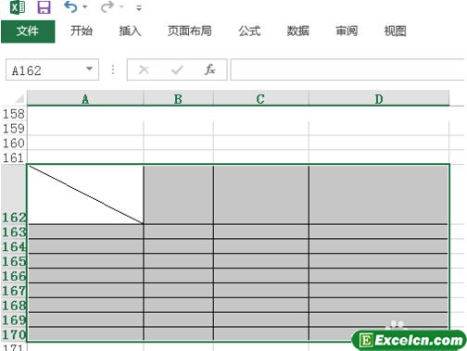Click cell C169 in the table
The width and height of the screenshot is (467, 351).
pyautogui.click(x=261, y=320)
